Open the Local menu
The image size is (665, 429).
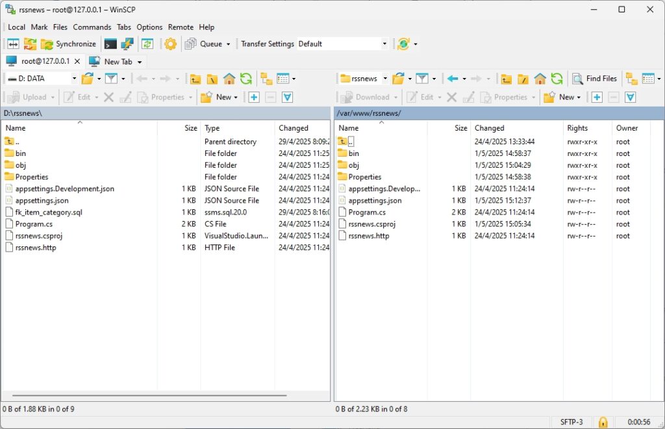16,27
